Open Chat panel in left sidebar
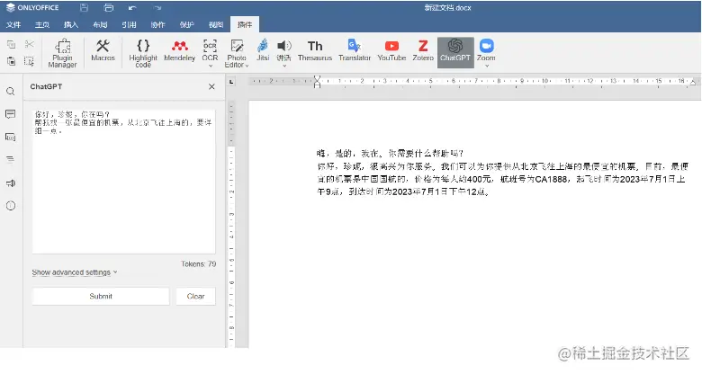The image size is (702, 374). click(11, 137)
